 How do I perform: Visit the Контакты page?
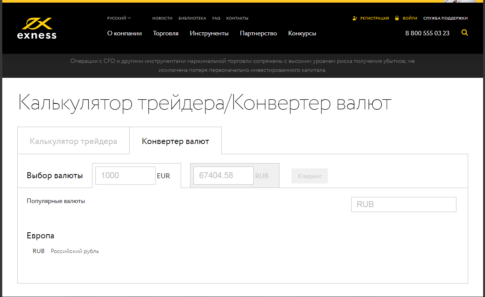pos(237,18)
